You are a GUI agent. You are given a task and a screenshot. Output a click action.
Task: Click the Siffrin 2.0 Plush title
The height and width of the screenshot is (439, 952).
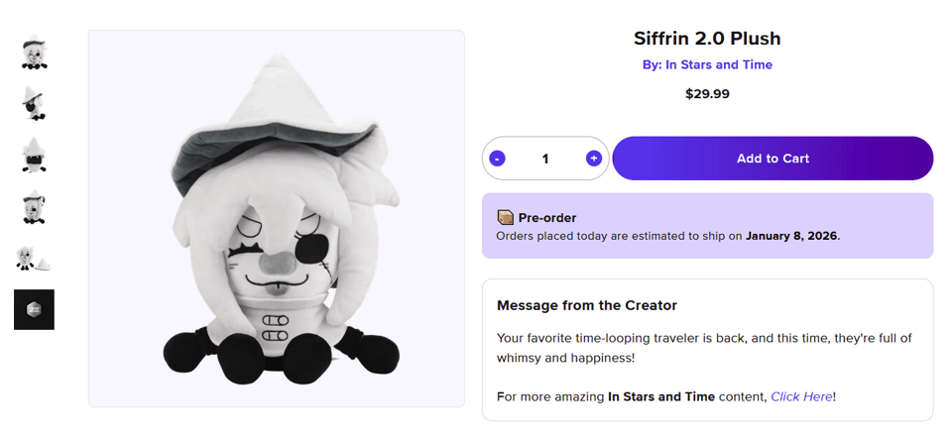707,39
